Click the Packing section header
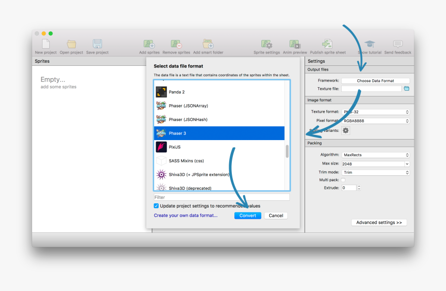 pyautogui.click(x=359, y=143)
